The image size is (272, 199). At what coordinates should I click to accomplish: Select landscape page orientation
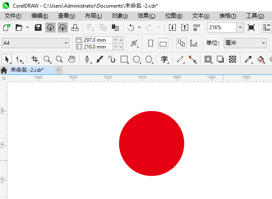coord(163,43)
